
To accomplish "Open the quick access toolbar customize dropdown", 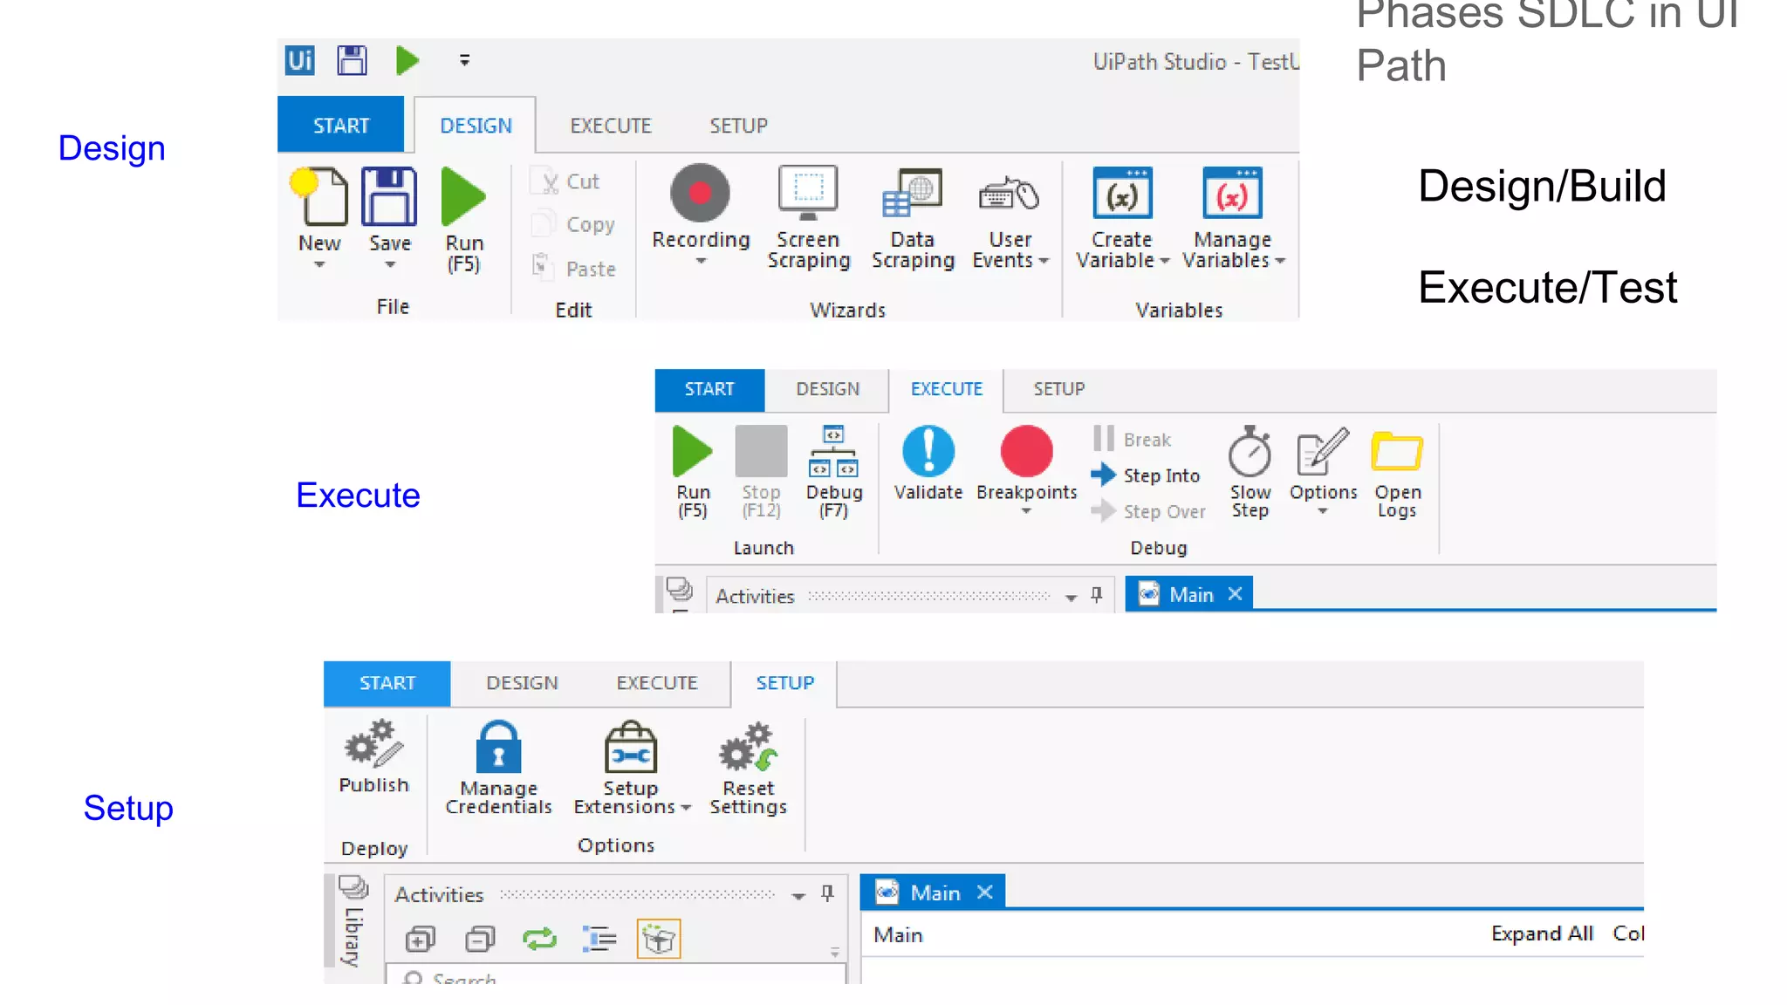I will [x=464, y=60].
